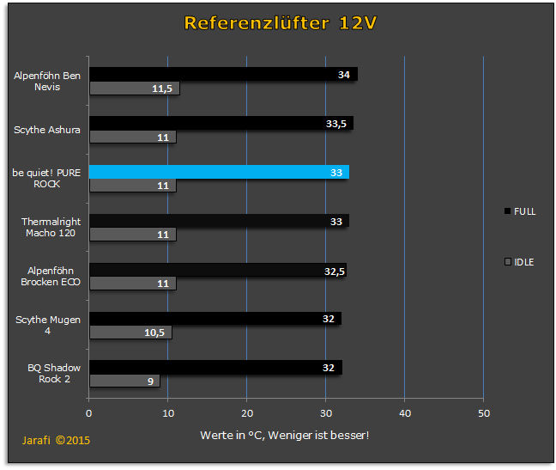The width and height of the screenshot is (556, 470).
Task: Click Thermalright Macho 120 IDLE bar
Action: click(133, 235)
